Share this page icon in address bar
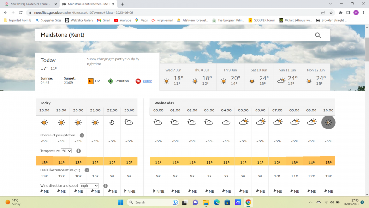Image resolution: width=369 pixels, height=208 pixels. (x=323, y=13)
